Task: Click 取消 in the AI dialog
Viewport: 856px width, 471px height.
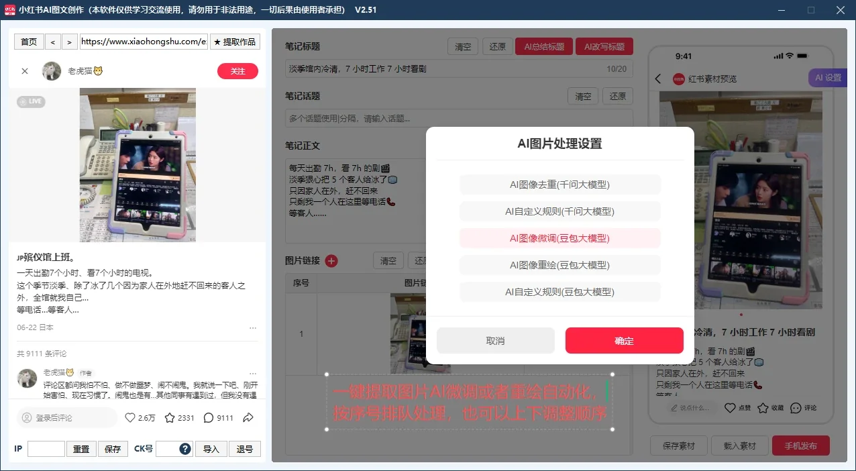Action: (496, 340)
